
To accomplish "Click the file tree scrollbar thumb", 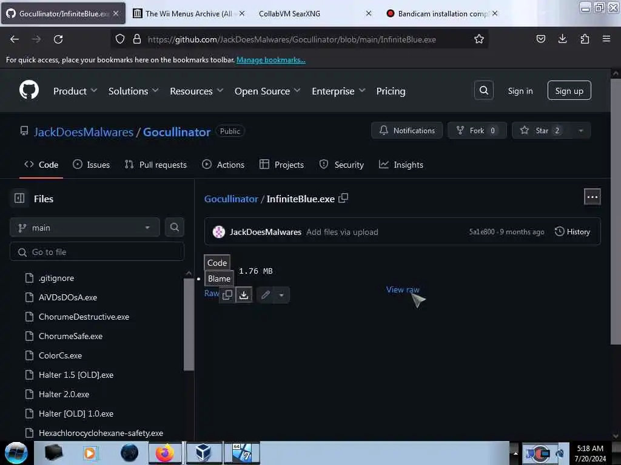I will pyautogui.click(x=189, y=325).
